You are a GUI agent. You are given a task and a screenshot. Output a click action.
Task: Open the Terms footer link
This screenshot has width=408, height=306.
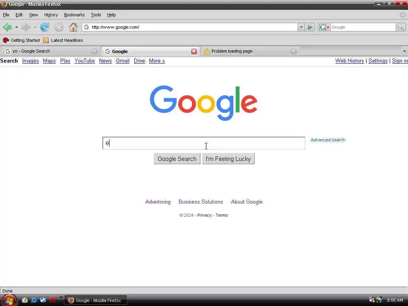click(x=222, y=215)
